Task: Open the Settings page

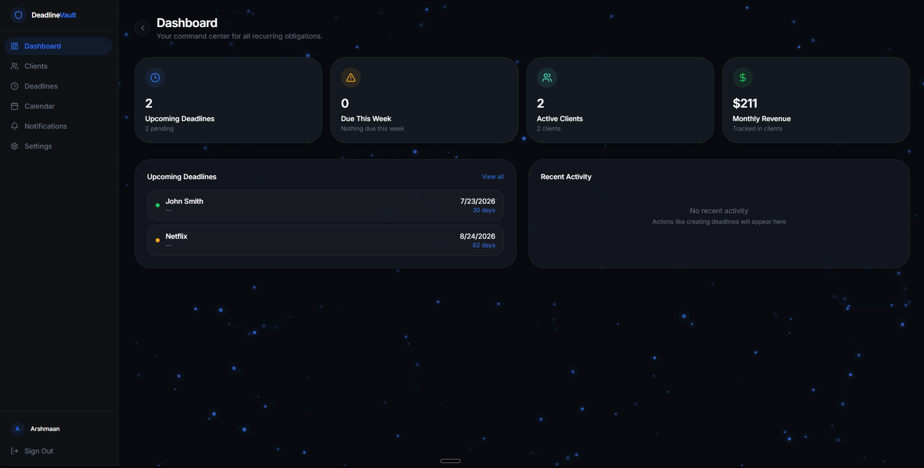Action: click(x=58, y=146)
